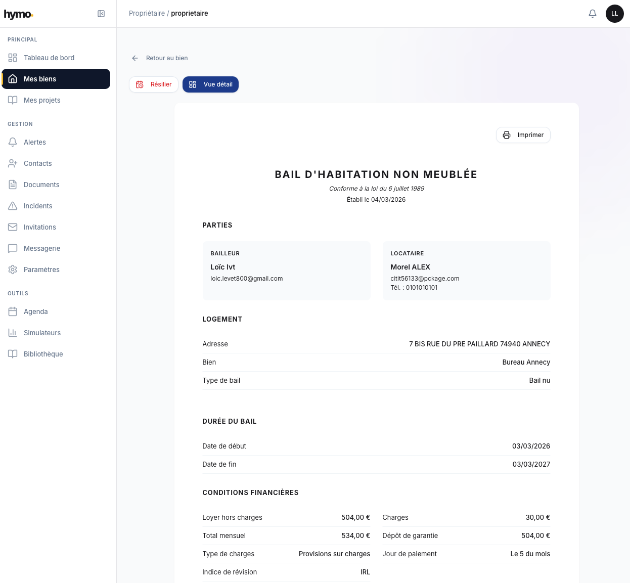This screenshot has width=630, height=583.
Task: Open Documents in the sidebar
Action: (x=41, y=185)
